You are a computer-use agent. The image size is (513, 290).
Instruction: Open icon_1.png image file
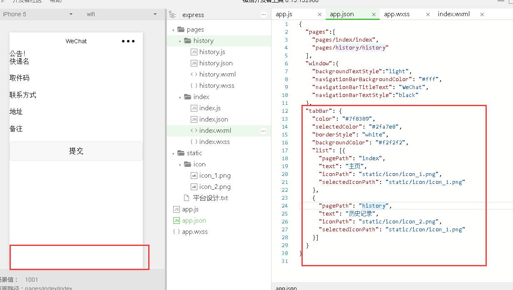pos(214,176)
